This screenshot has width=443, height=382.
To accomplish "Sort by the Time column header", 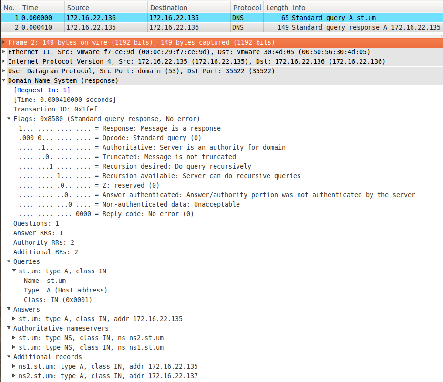I will 42,8.
